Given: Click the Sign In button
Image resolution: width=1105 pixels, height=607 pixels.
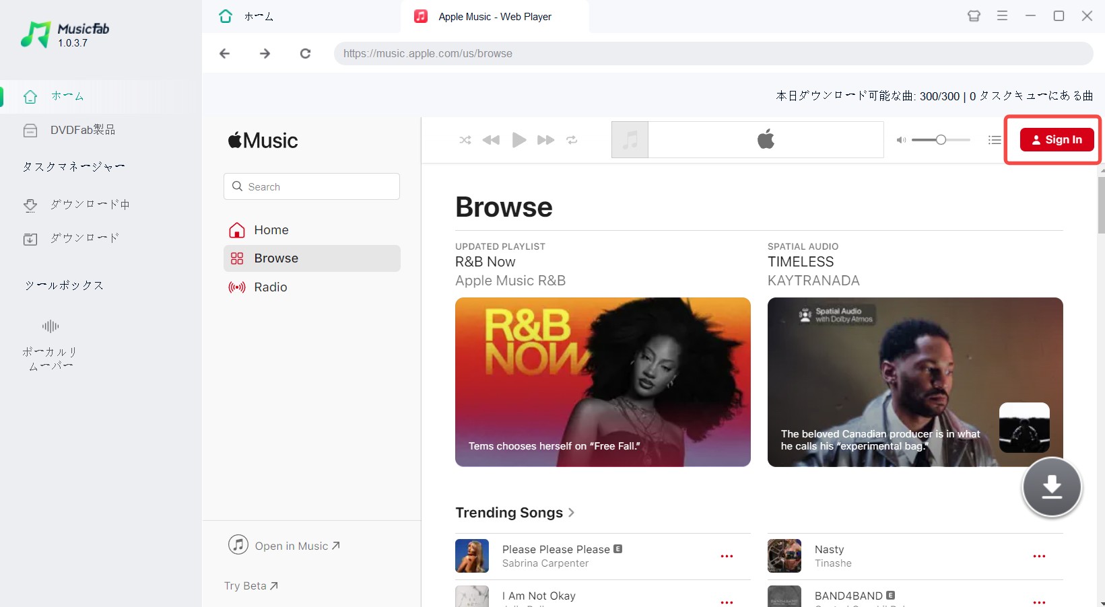Looking at the screenshot, I should [1057, 139].
